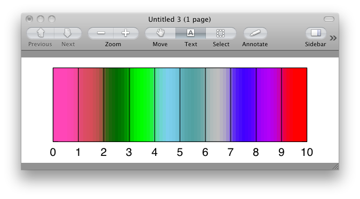Click the gray lavender band 6 to 7
This screenshot has width=360, height=199.
[x=218, y=105]
